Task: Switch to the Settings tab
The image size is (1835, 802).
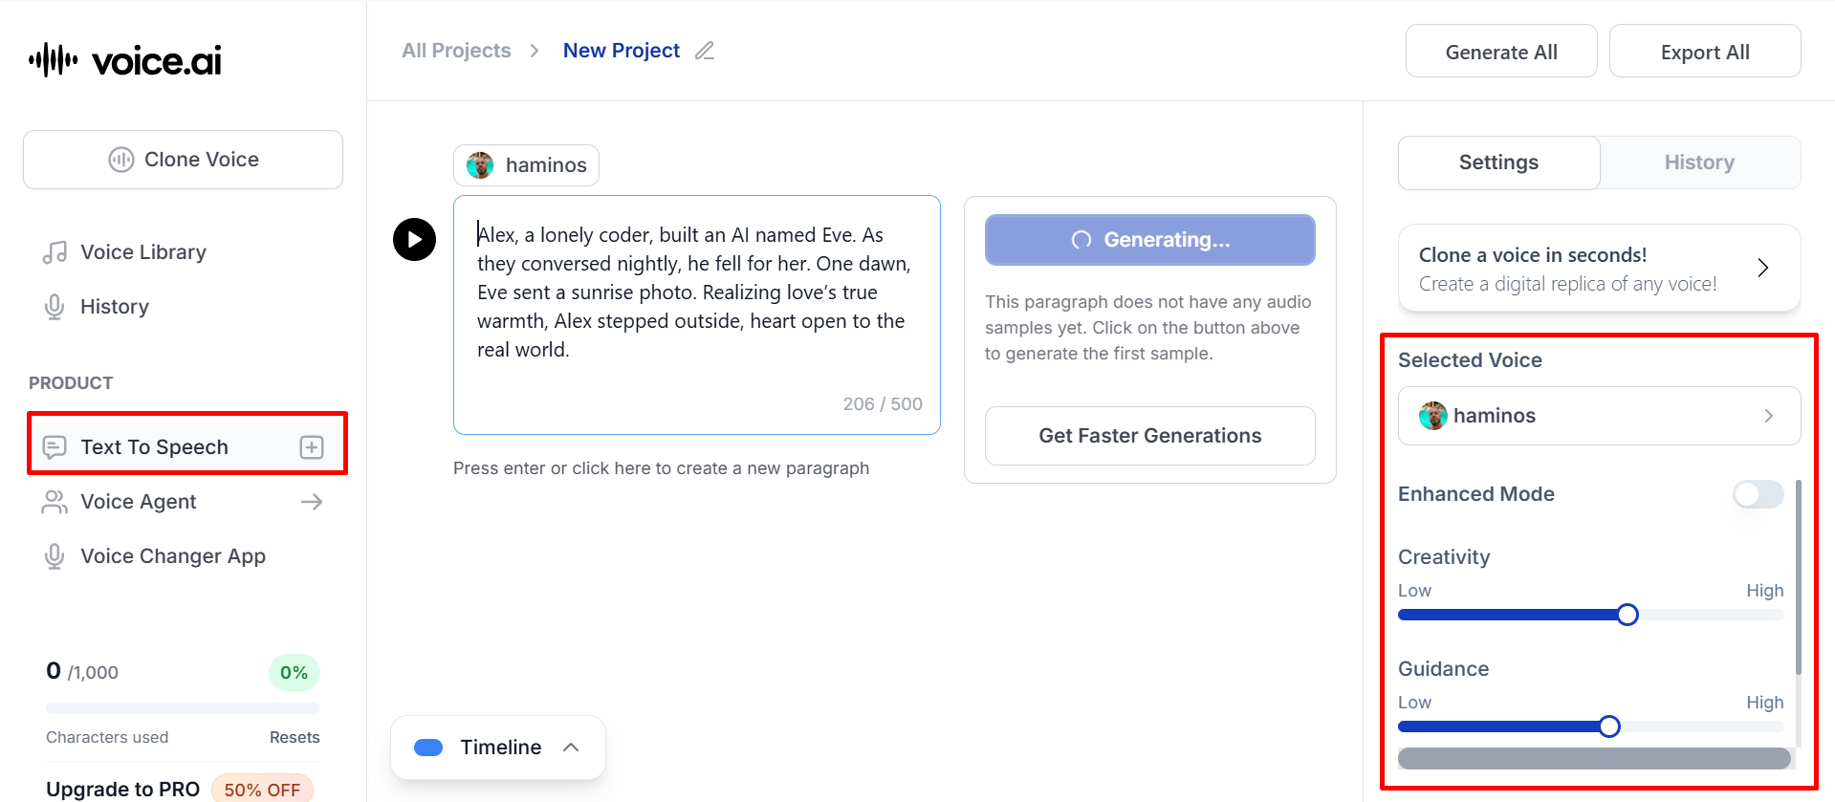Action: coord(1498,163)
